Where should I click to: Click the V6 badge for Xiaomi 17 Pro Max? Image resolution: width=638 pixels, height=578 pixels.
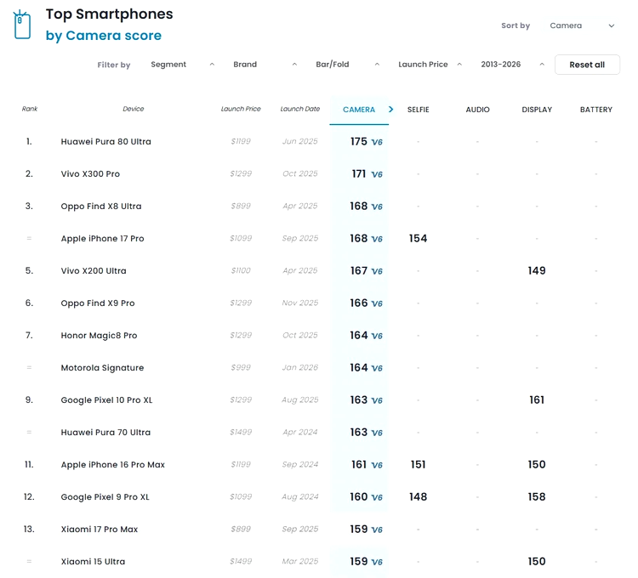point(377,530)
